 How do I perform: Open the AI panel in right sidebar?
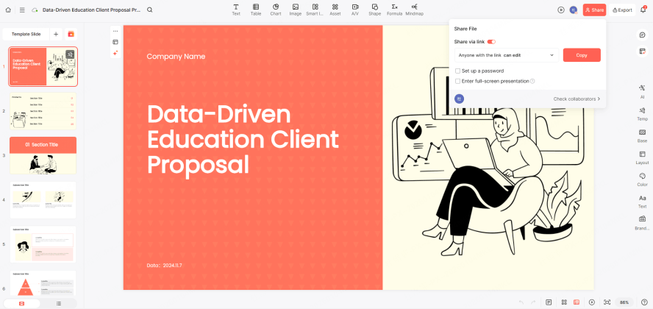pos(642,90)
